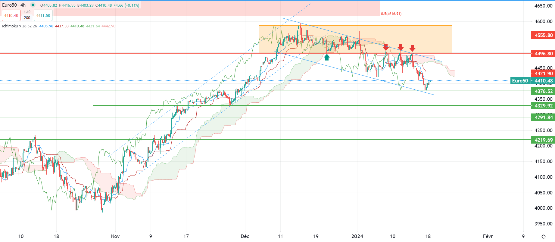
Task: Click the Euro50 symbol title in legend
Action: click(9, 5)
